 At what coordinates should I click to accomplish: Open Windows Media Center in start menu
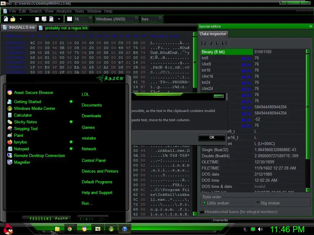coord(31,108)
